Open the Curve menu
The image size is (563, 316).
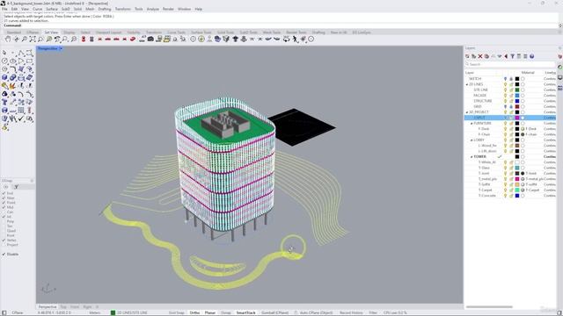(37, 9)
